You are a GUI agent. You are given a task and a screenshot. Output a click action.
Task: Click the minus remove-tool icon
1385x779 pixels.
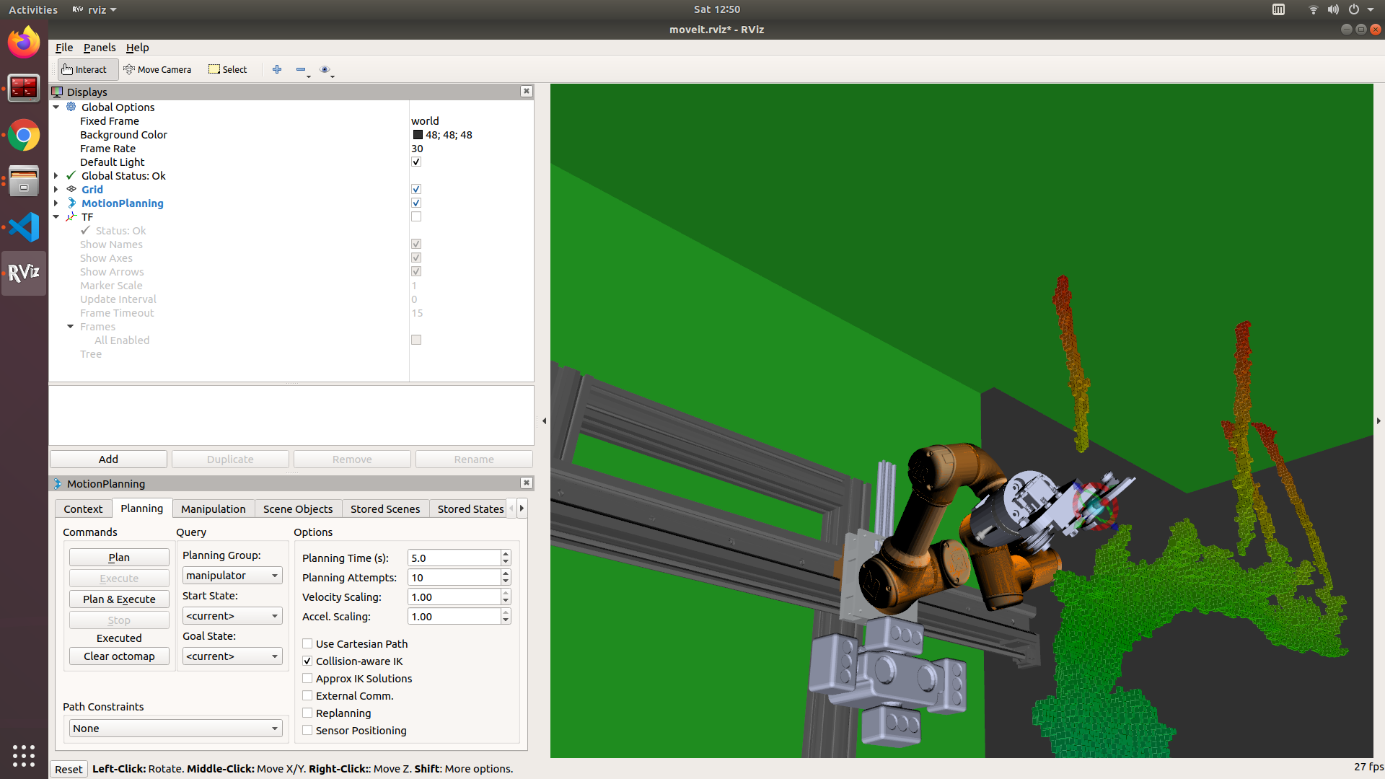(301, 69)
